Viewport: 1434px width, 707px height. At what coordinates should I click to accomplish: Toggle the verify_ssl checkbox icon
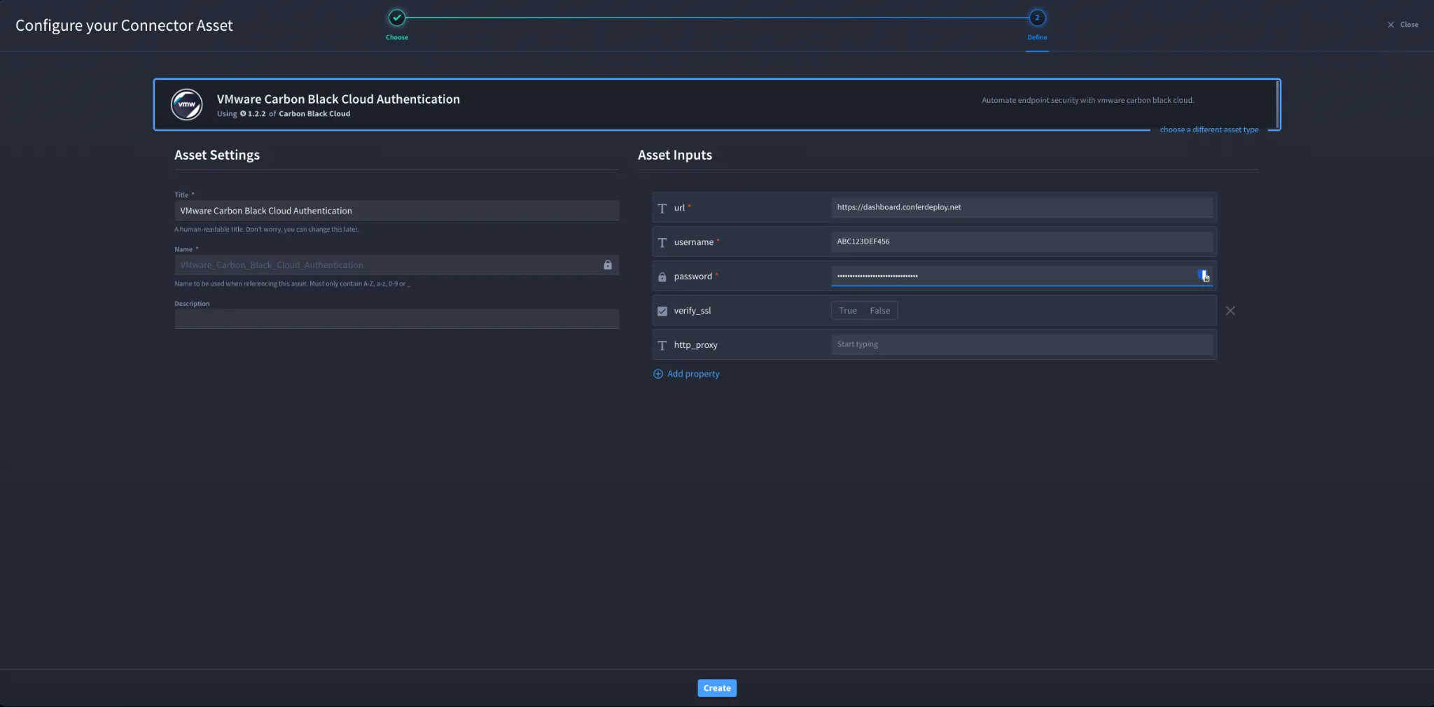coord(662,311)
